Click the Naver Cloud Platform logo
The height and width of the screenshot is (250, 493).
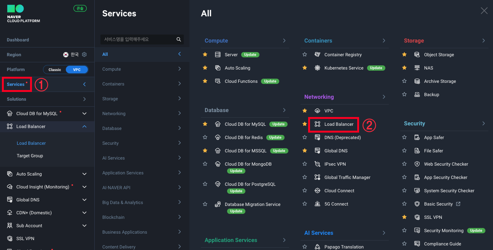coord(23,13)
